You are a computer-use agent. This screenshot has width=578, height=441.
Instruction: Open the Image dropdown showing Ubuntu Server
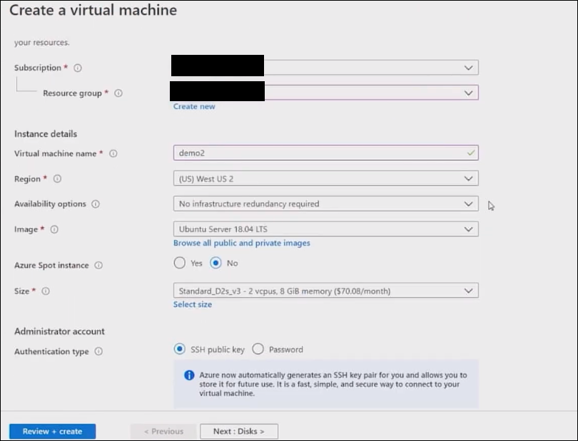coord(325,229)
